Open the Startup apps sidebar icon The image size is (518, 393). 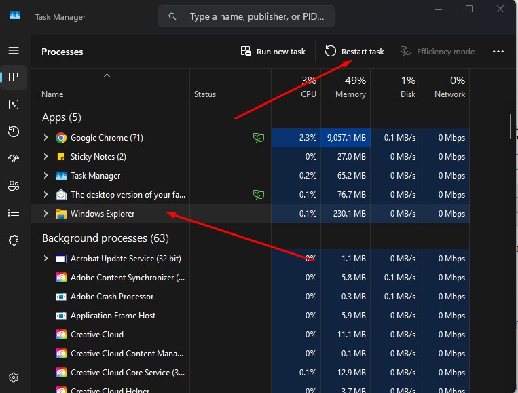pyautogui.click(x=14, y=159)
